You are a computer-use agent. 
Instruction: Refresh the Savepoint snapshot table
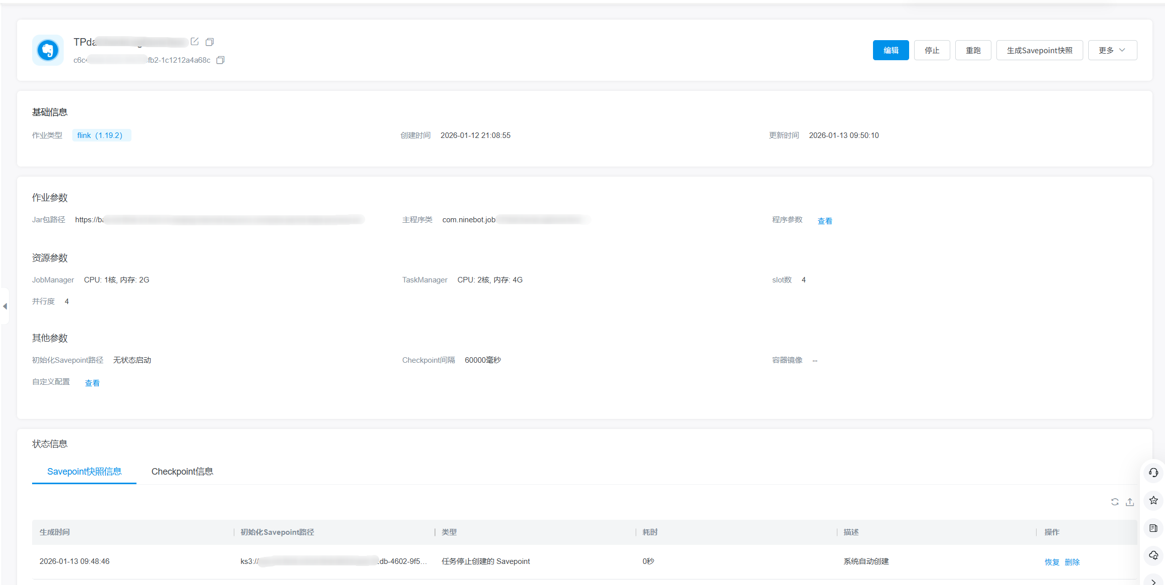point(1115,502)
